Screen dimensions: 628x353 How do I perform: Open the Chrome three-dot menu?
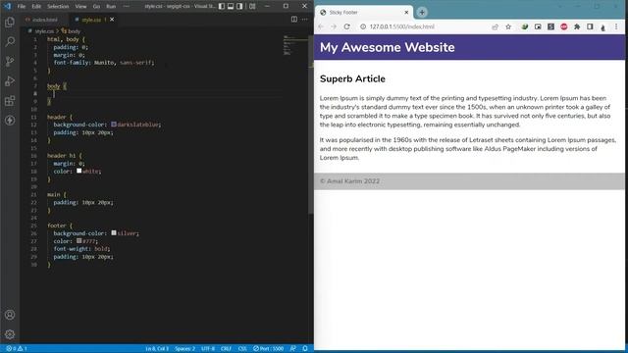(x=616, y=26)
